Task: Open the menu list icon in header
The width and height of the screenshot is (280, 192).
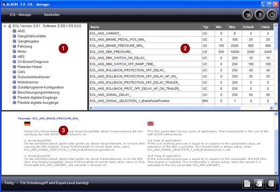Action: pos(248,15)
